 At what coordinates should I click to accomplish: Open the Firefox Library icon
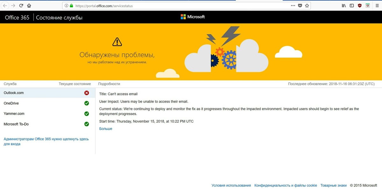(344, 5)
